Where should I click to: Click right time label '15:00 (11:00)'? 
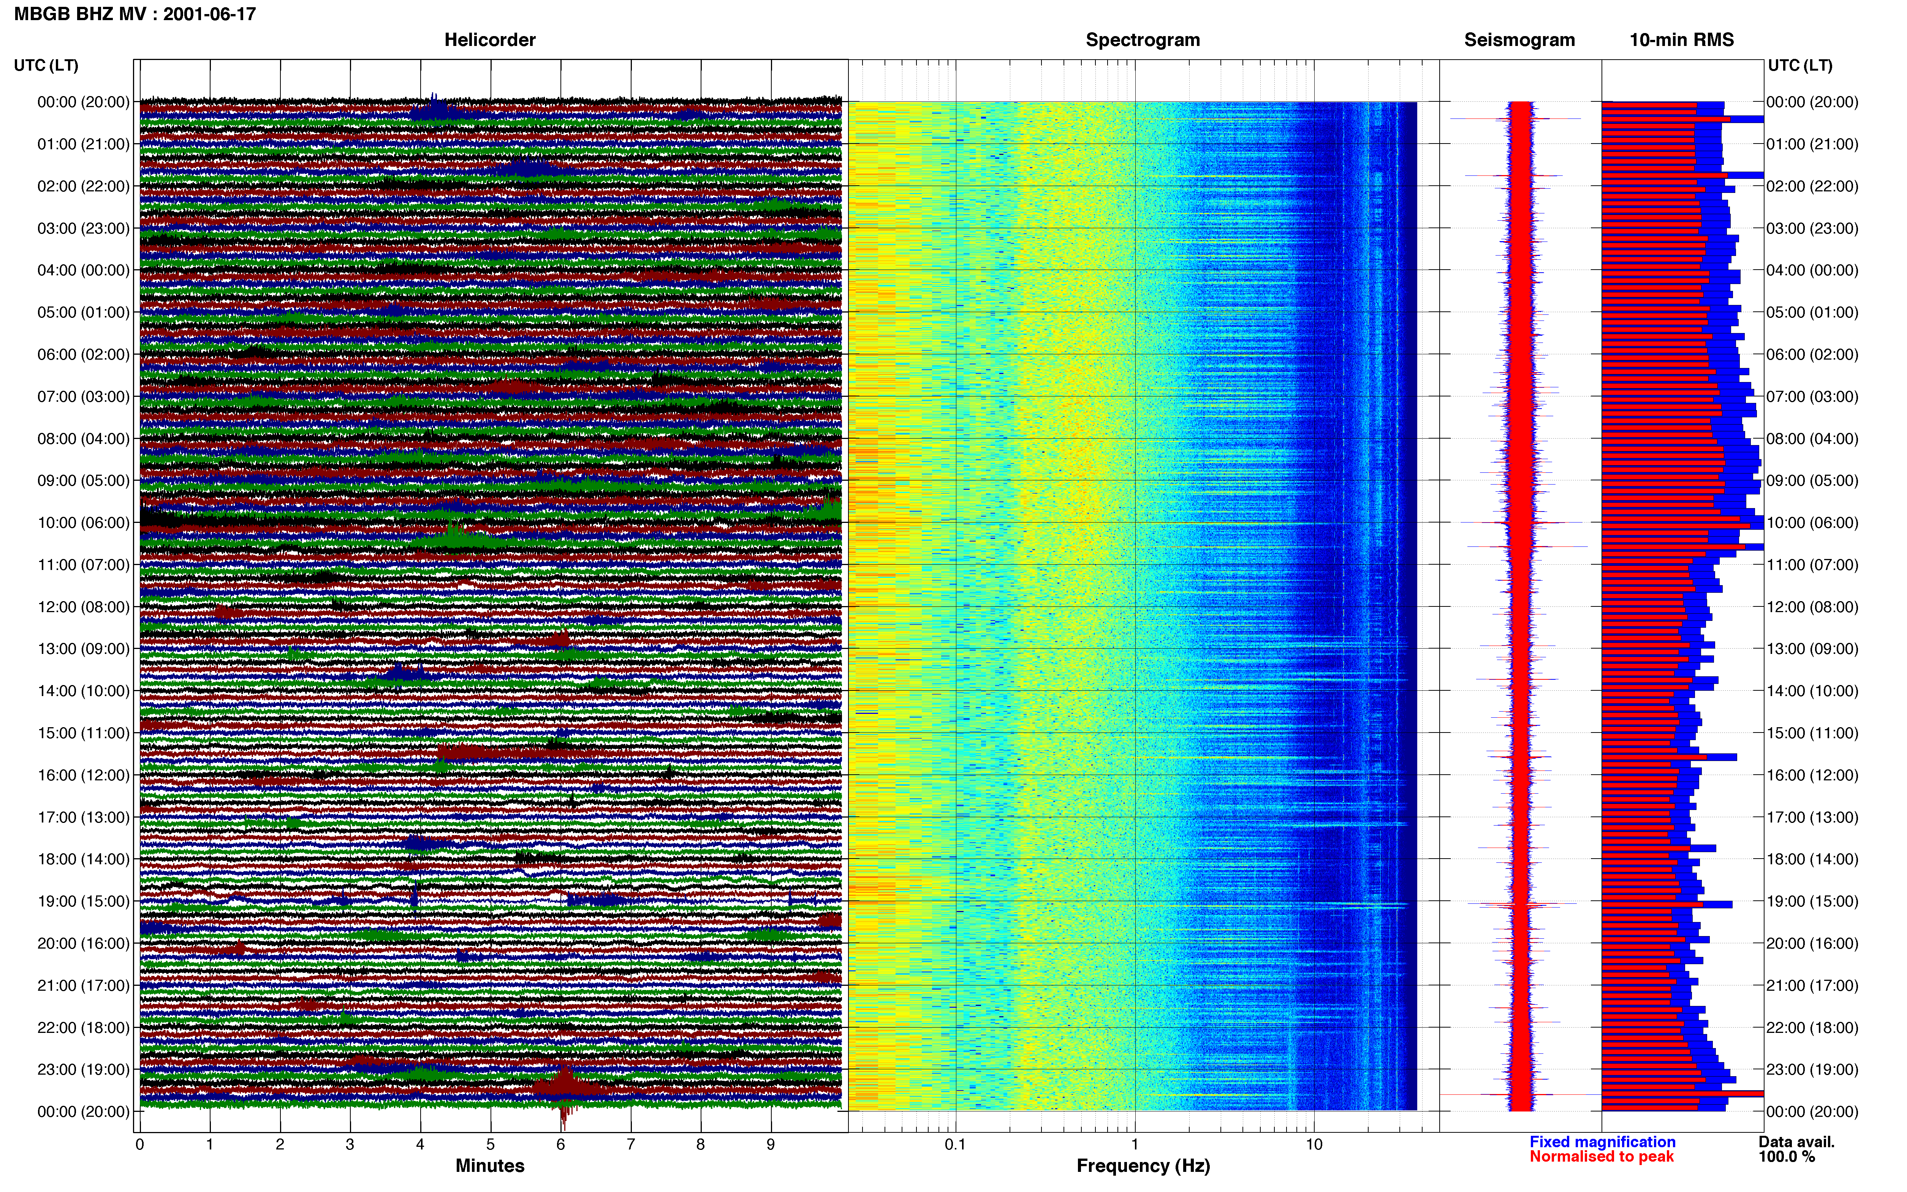coord(1812,733)
